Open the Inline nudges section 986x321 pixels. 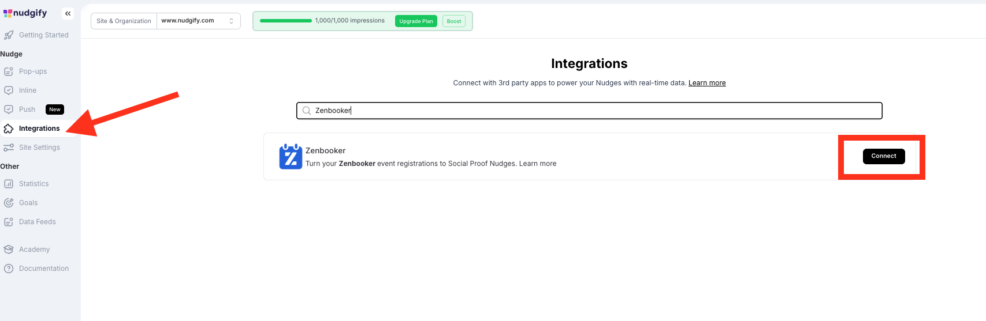click(28, 90)
